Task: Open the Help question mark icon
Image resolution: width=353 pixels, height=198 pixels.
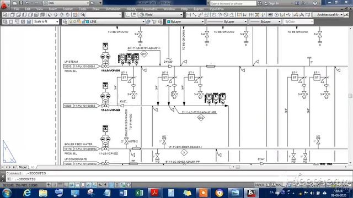Action: (315, 3)
